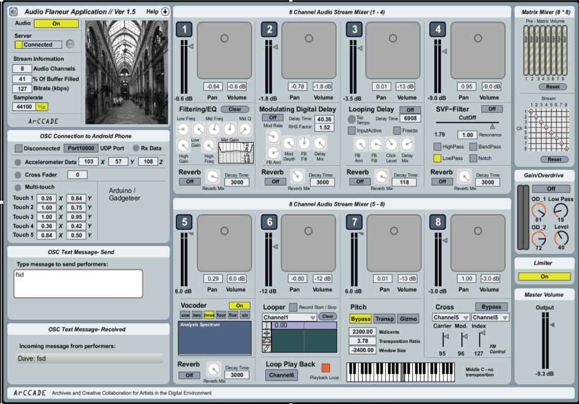Check the Freeze box in Looping Delay
Screen dimensions: 579x404
coord(397,131)
